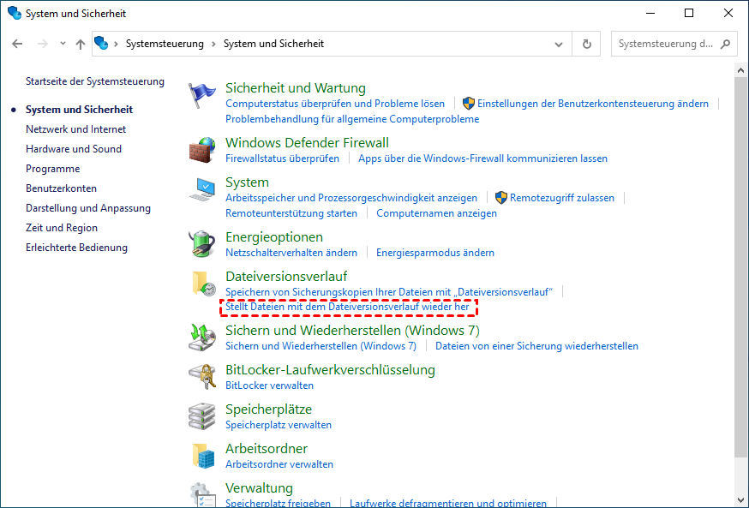Viewport: 749px width, 508px height.
Task: Open Erleichterte Bedienung category
Action: coord(76,248)
